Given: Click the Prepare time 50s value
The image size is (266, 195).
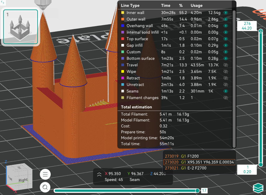Looking at the screenshot, I should click(x=162, y=132).
